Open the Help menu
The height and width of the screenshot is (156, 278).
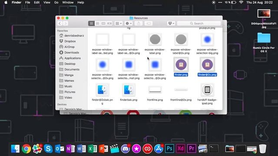[x=81, y=3]
